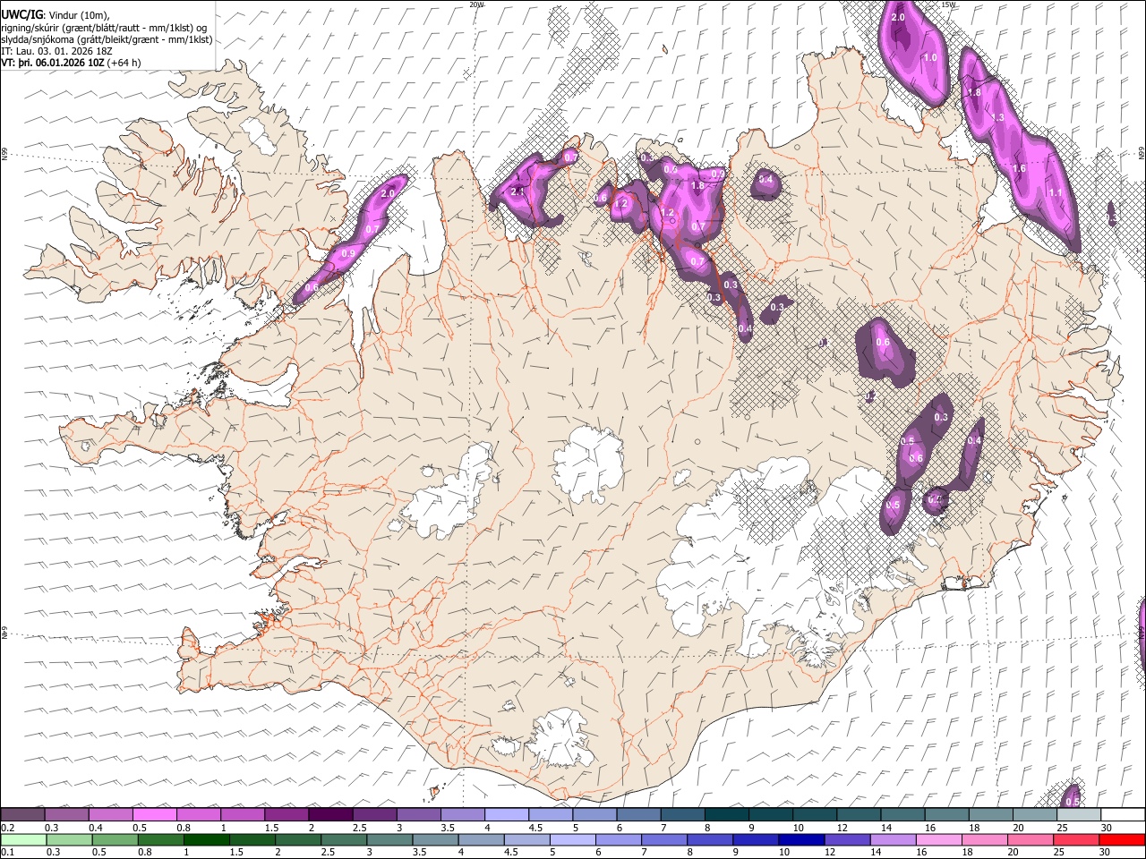The width and height of the screenshot is (1146, 859).
Task: Select the "0.1" label under the green rain scale
Action: [x=7, y=852]
